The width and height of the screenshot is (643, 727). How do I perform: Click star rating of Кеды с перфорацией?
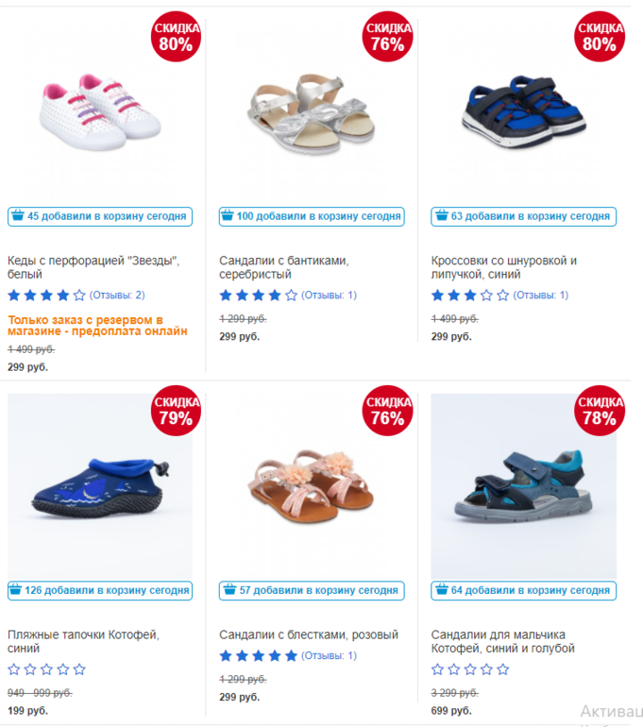46,295
